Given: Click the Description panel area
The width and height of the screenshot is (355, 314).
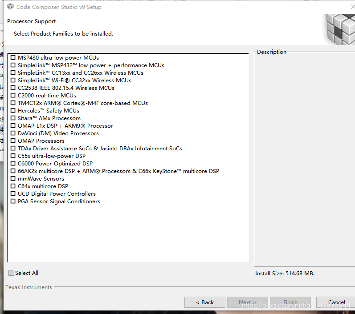Looking at the screenshot, I should 305,159.
